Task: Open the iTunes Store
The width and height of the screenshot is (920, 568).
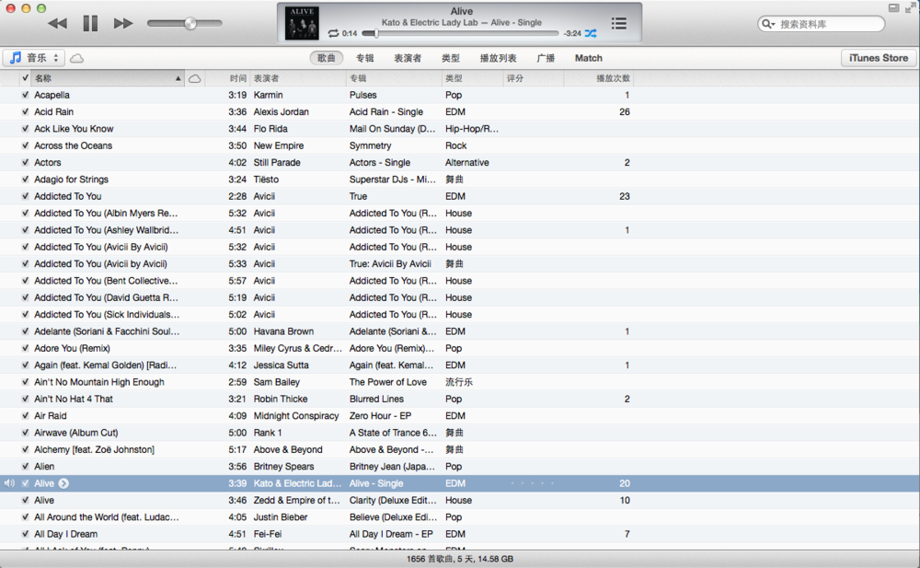Action: (x=879, y=58)
